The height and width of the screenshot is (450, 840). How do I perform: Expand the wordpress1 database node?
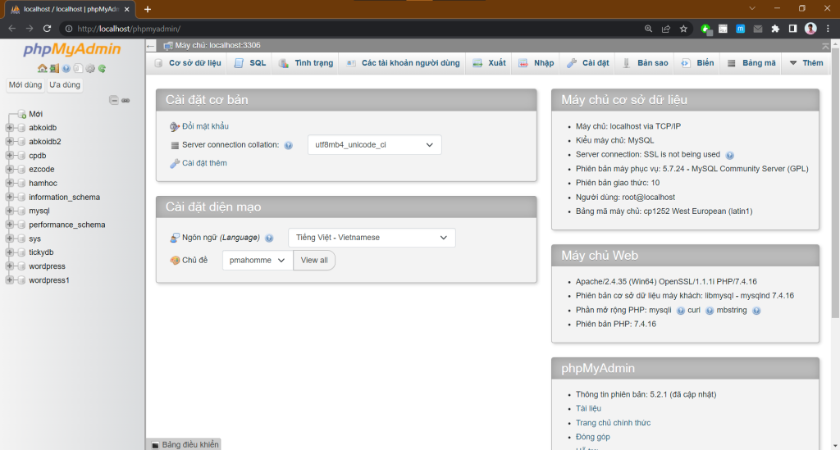coord(9,280)
